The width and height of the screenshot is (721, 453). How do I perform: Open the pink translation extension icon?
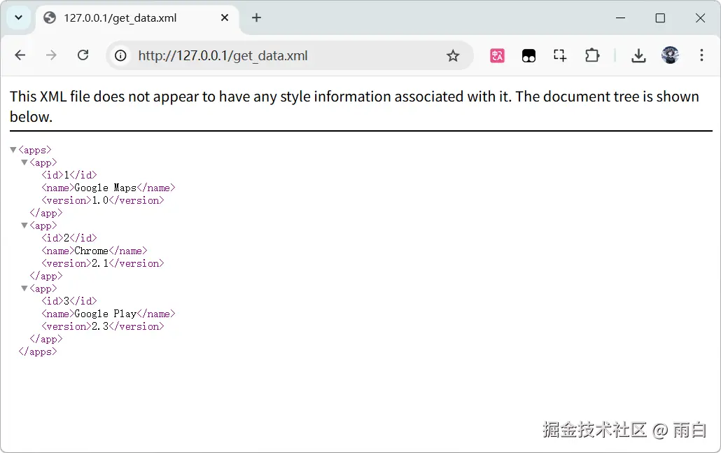pos(497,55)
